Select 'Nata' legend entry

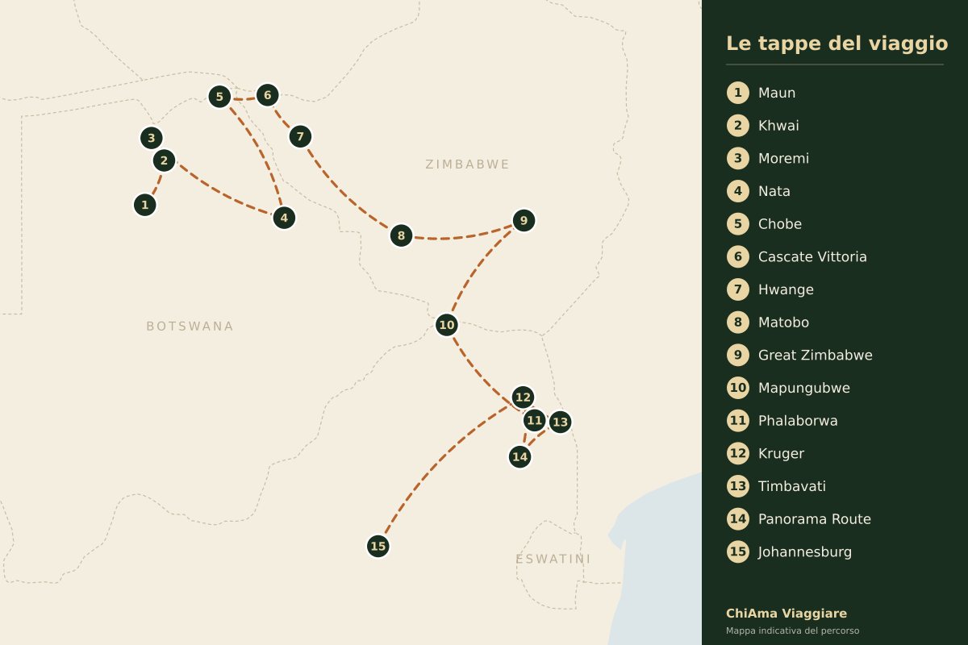(774, 191)
